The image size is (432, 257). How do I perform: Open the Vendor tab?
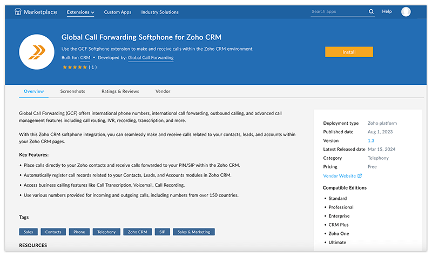pos(163,91)
